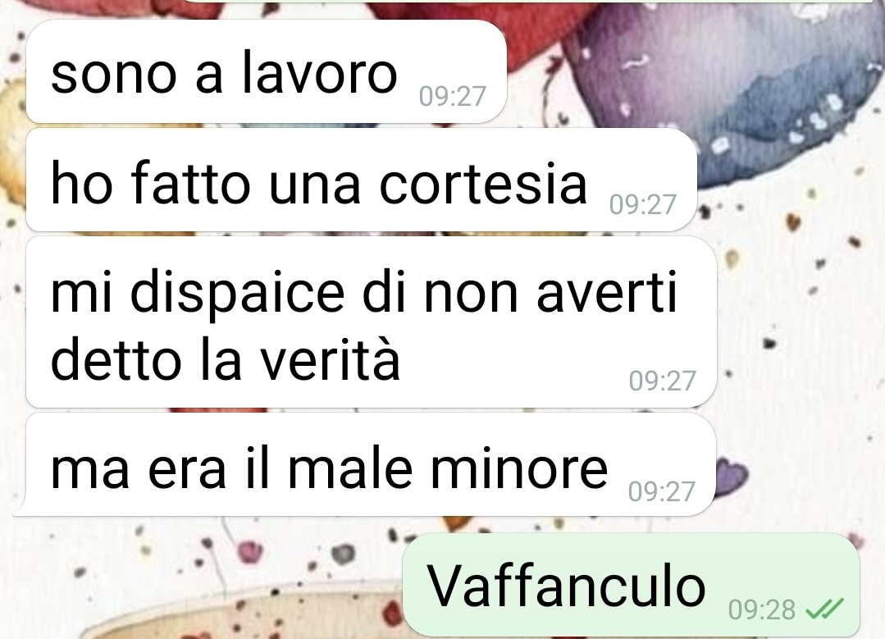885x639 pixels.
Task: Tap the bubble tail of "ma era il male minore"
Action: click(x=21, y=508)
